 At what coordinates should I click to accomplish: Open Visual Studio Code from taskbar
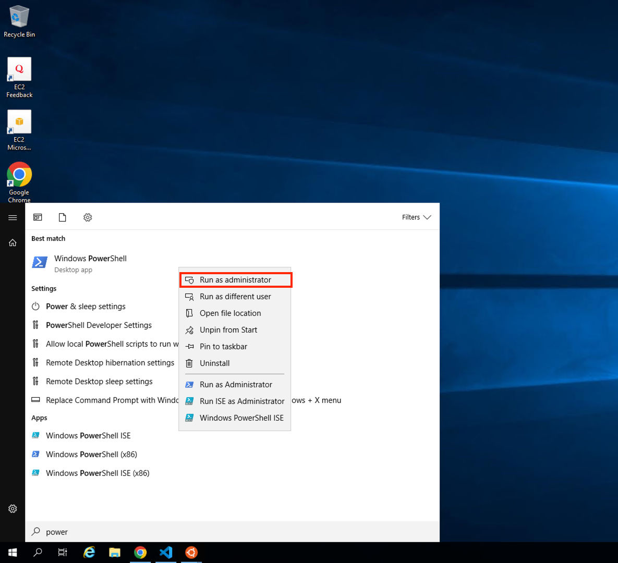click(x=166, y=553)
